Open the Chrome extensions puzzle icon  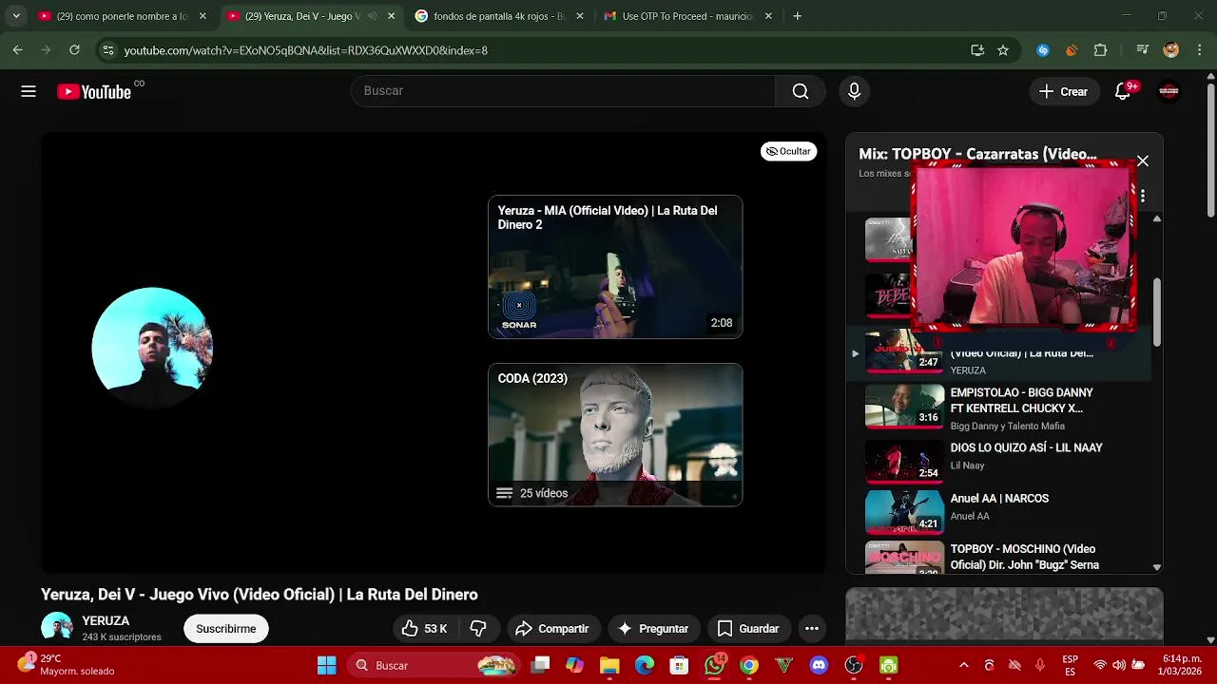1101,50
